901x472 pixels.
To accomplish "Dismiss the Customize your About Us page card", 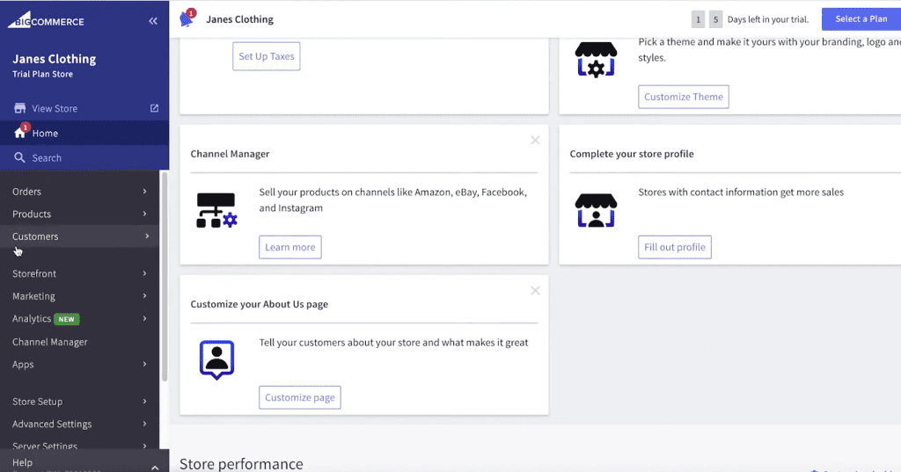I will pyautogui.click(x=535, y=291).
